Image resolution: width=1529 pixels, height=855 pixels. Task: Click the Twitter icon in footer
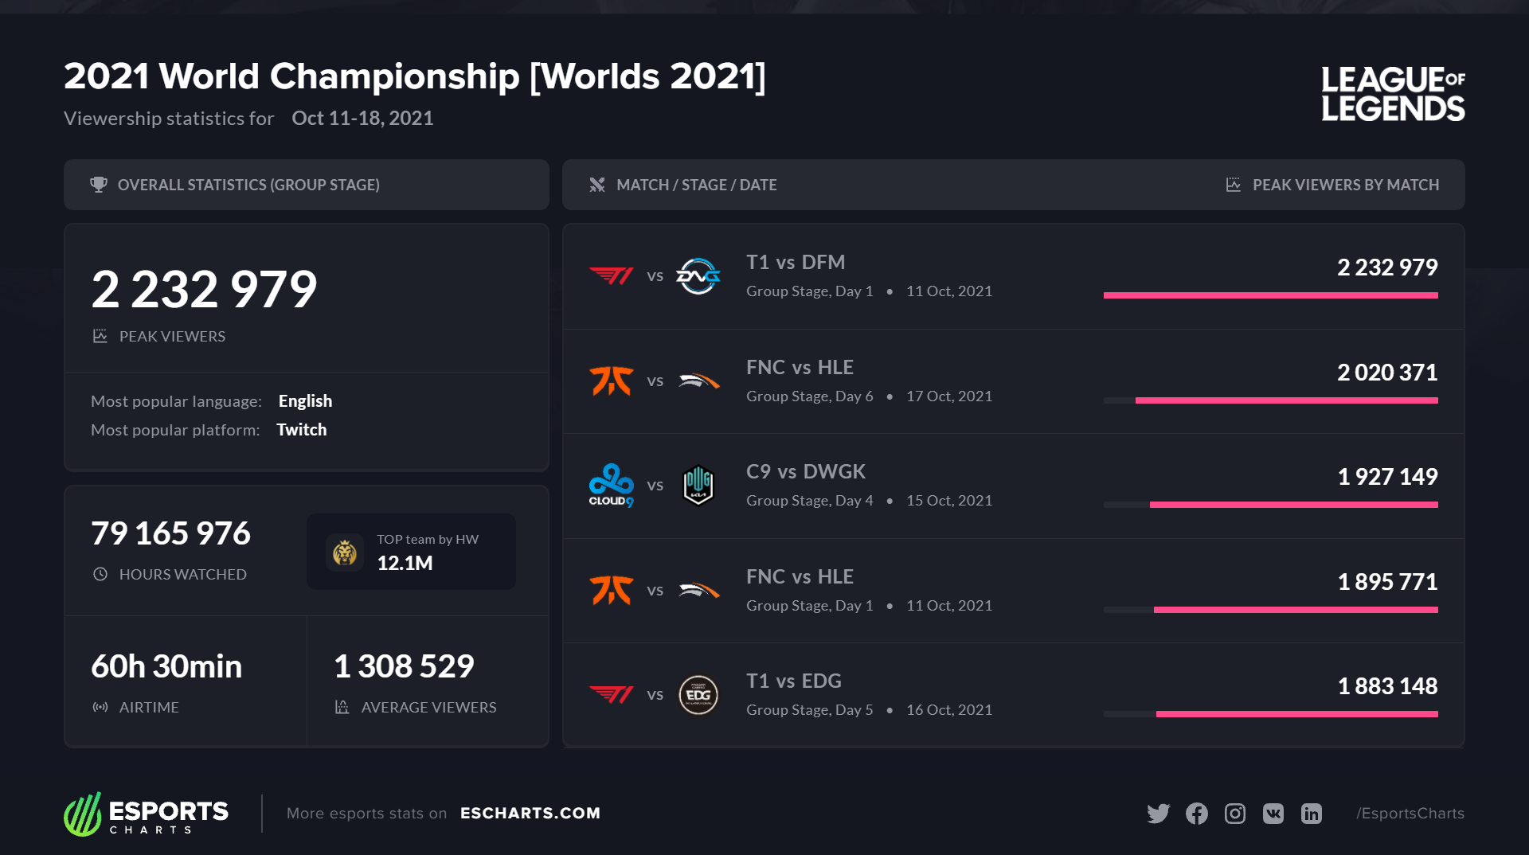pos(1158,813)
